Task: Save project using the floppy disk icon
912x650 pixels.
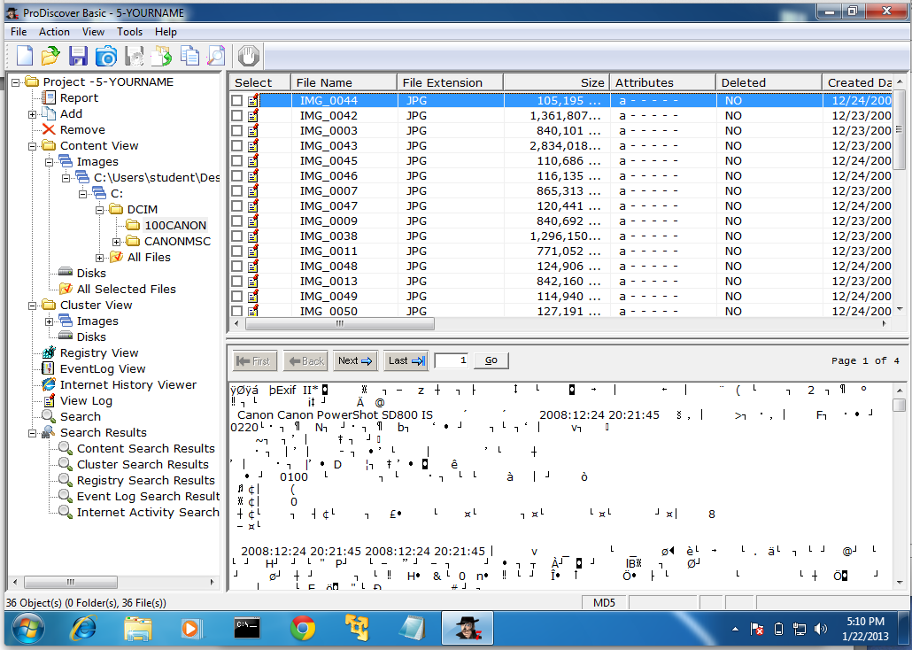Action: pyautogui.click(x=78, y=56)
